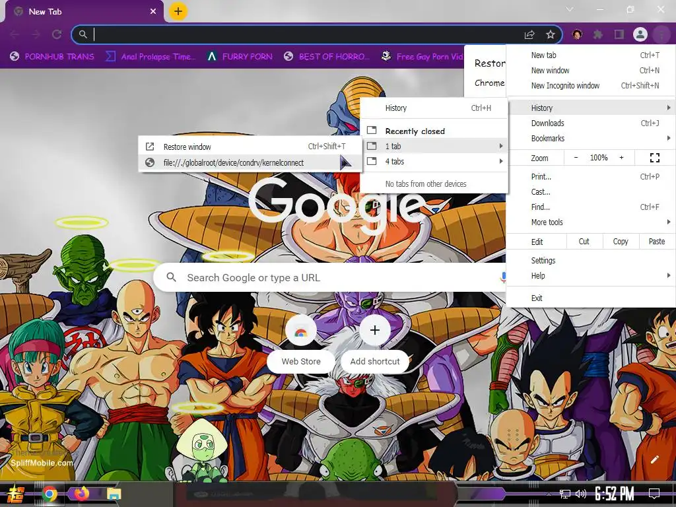Click the share this page icon
Screen dimensions: 676x507
(x=529, y=34)
